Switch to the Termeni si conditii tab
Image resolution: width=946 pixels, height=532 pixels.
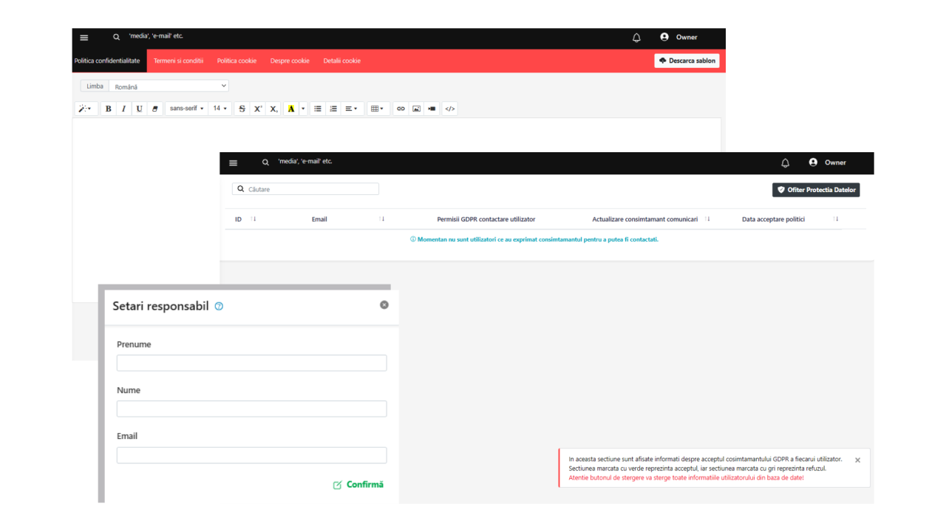[178, 61]
